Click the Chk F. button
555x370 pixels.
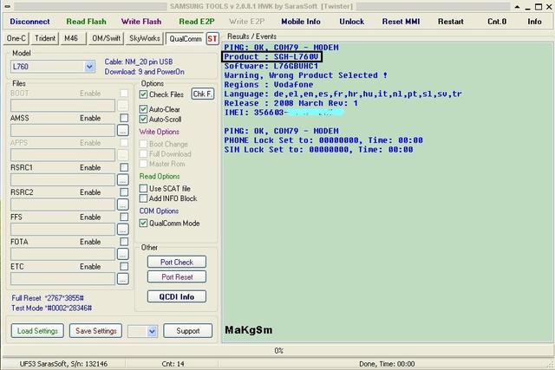pos(203,94)
